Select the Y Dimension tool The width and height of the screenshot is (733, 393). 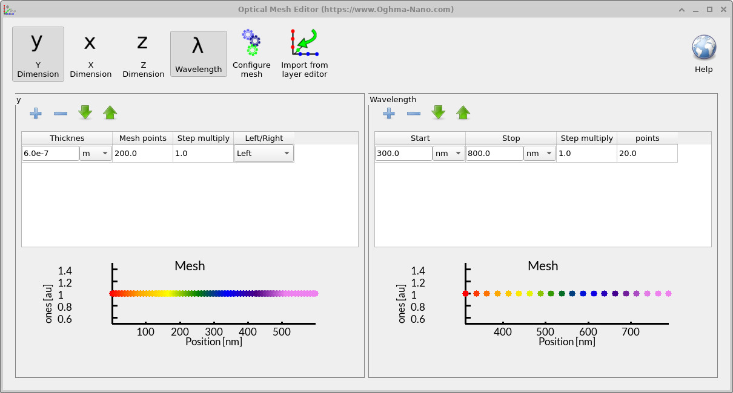(x=38, y=53)
